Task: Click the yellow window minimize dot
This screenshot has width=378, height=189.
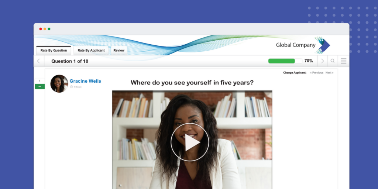Action: (x=45, y=29)
